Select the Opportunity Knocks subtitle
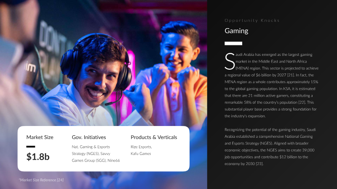Image resolution: width=337 pixels, height=189 pixels. [x=252, y=20]
